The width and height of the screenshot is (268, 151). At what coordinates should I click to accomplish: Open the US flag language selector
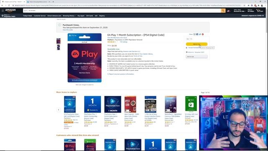[x=229, y=11]
